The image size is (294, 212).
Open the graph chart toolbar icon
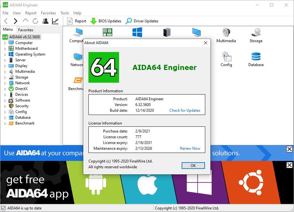(x=55, y=21)
